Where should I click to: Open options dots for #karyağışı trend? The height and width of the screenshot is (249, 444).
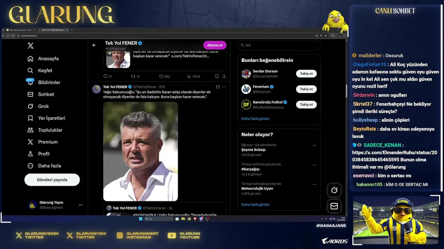[315, 165]
